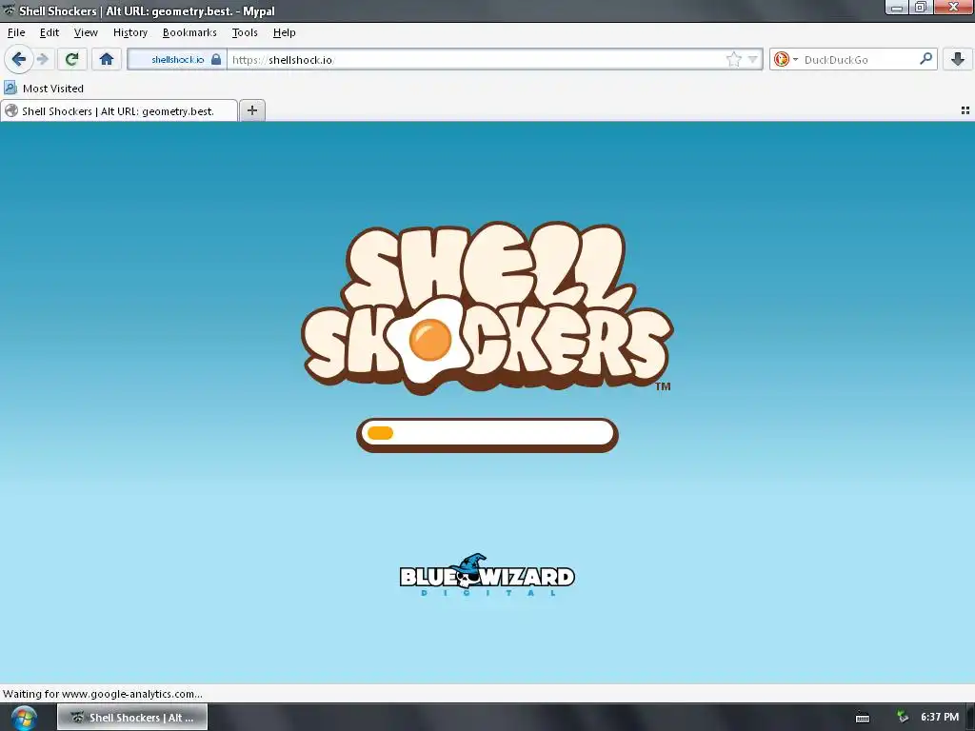The height and width of the screenshot is (731, 975).
Task: Click the on-screen keyboard tray icon
Action: pos(863,718)
